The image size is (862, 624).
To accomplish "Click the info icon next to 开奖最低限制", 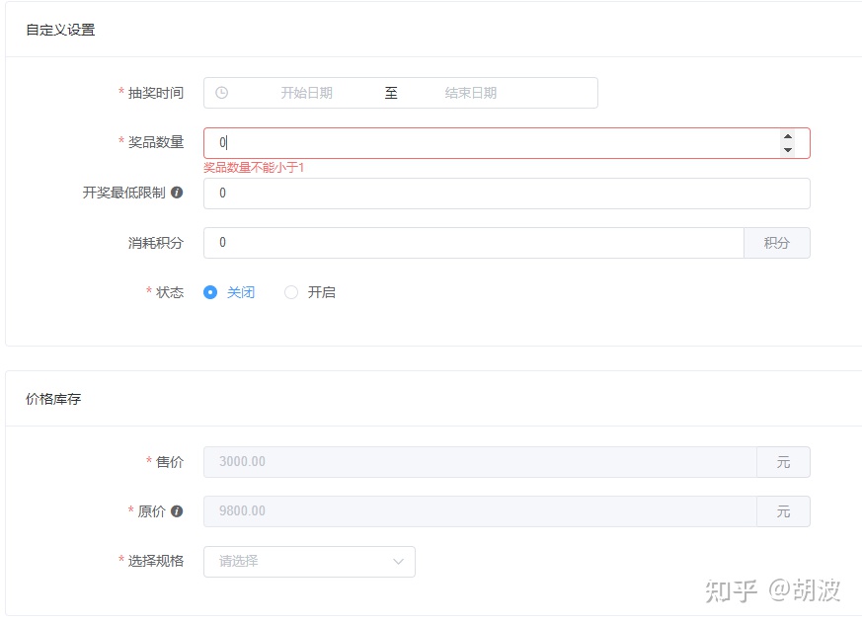I will [x=177, y=193].
